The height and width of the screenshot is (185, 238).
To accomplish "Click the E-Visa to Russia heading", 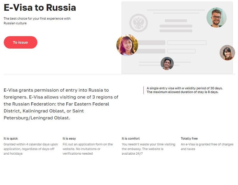I will [40, 7].
